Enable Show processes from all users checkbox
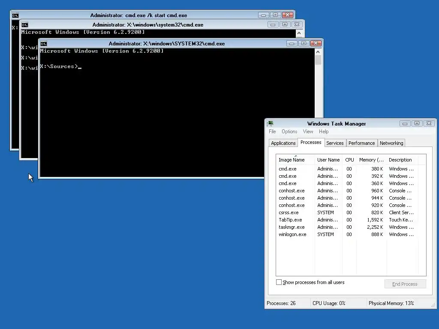Viewport: 439px width, 329px height. point(279,282)
